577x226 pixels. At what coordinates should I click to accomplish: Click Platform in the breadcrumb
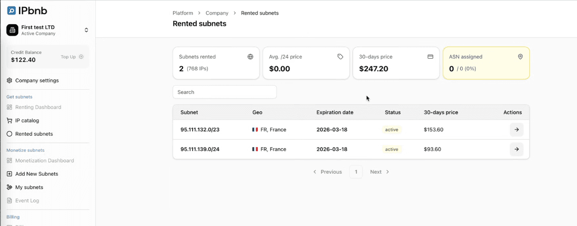(x=183, y=13)
